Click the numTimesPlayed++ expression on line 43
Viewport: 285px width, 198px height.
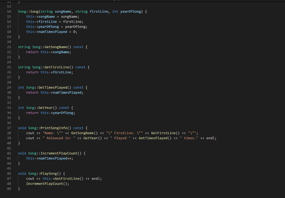(54, 158)
